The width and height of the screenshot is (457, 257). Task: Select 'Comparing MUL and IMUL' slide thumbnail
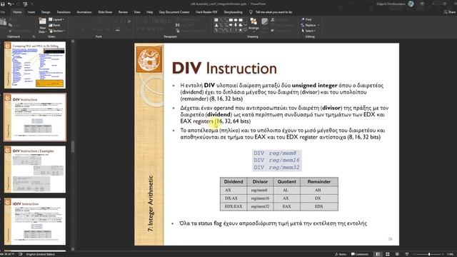click(35, 65)
